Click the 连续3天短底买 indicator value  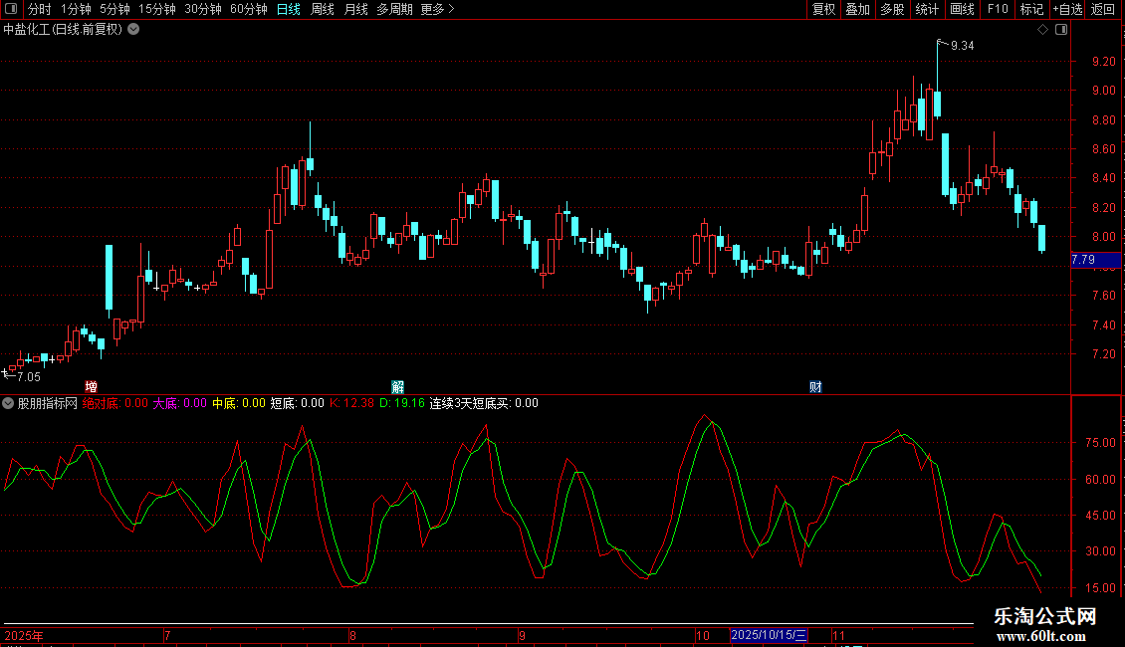tap(484, 403)
